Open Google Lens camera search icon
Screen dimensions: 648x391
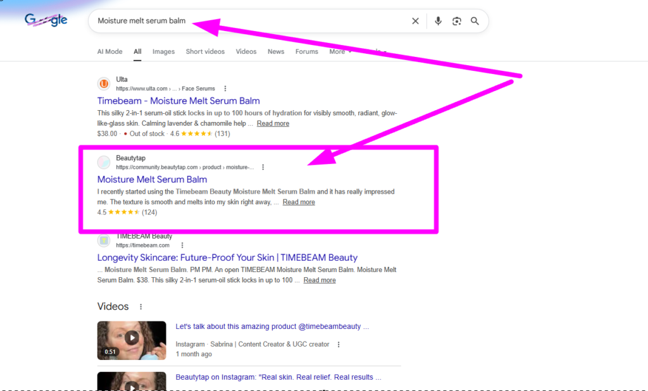point(456,21)
